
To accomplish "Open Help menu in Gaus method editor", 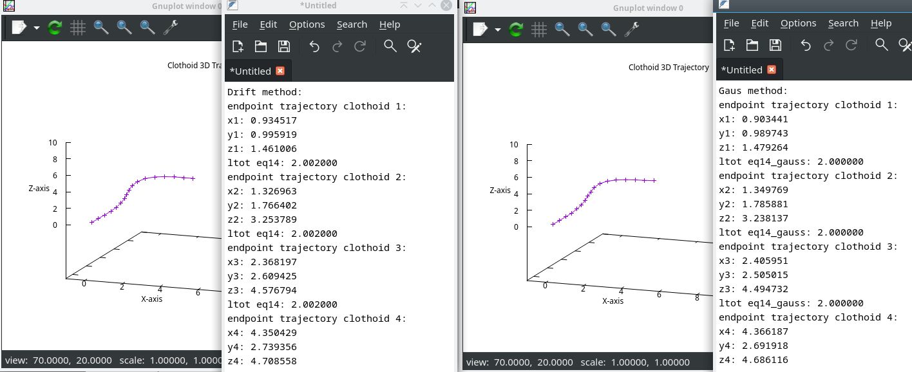I will pyautogui.click(x=881, y=23).
